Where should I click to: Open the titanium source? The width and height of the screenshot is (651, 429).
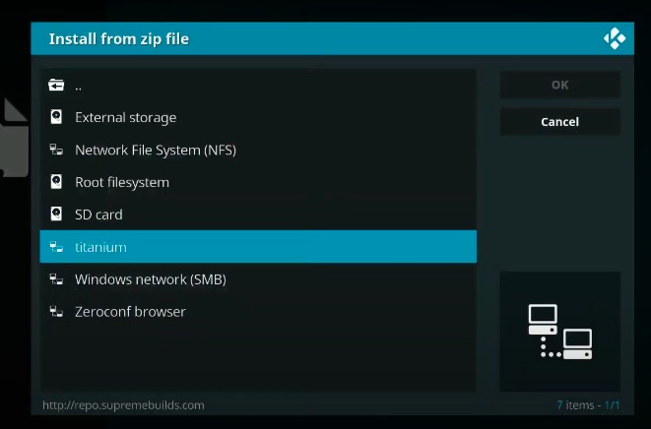click(x=100, y=247)
